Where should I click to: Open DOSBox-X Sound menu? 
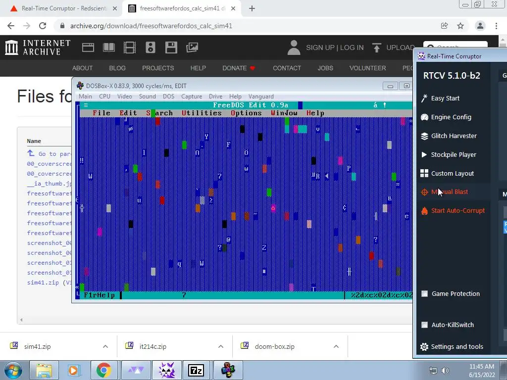click(148, 96)
